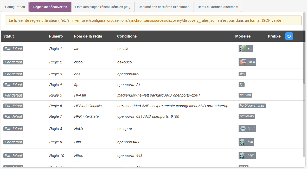The height and width of the screenshot is (169, 307).
Task: Click the dns model tag
Action: [x=242, y=74]
